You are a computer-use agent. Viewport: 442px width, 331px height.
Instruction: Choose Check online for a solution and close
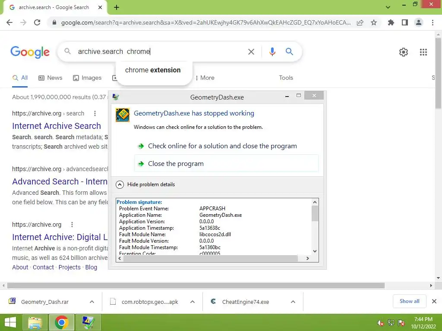(x=226, y=146)
